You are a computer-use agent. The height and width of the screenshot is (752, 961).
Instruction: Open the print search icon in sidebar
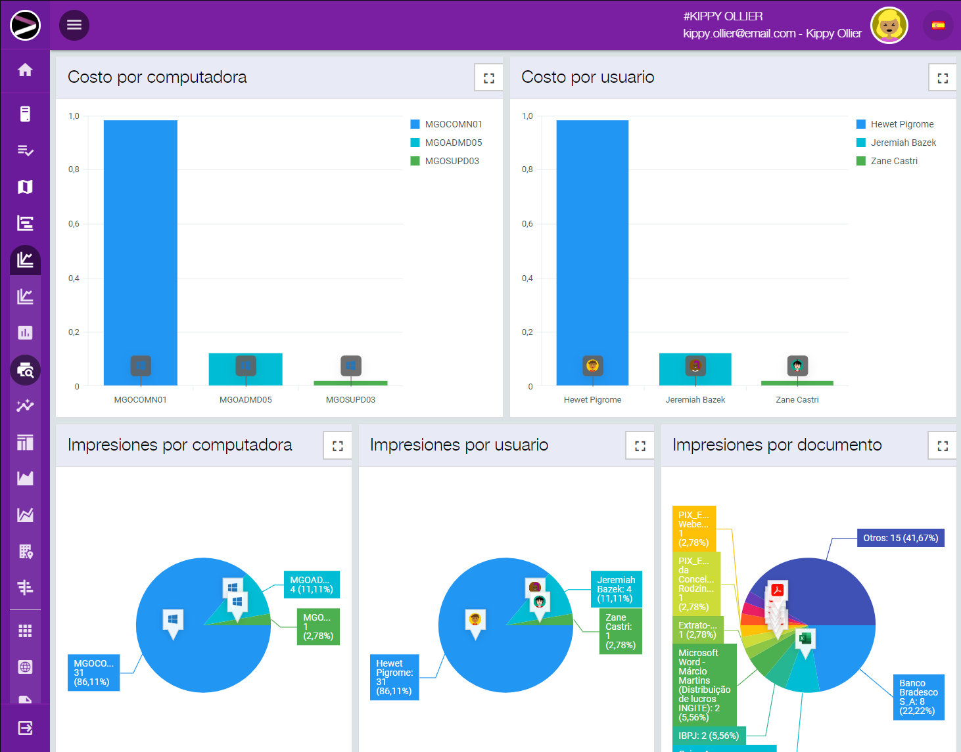click(x=25, y=370)
